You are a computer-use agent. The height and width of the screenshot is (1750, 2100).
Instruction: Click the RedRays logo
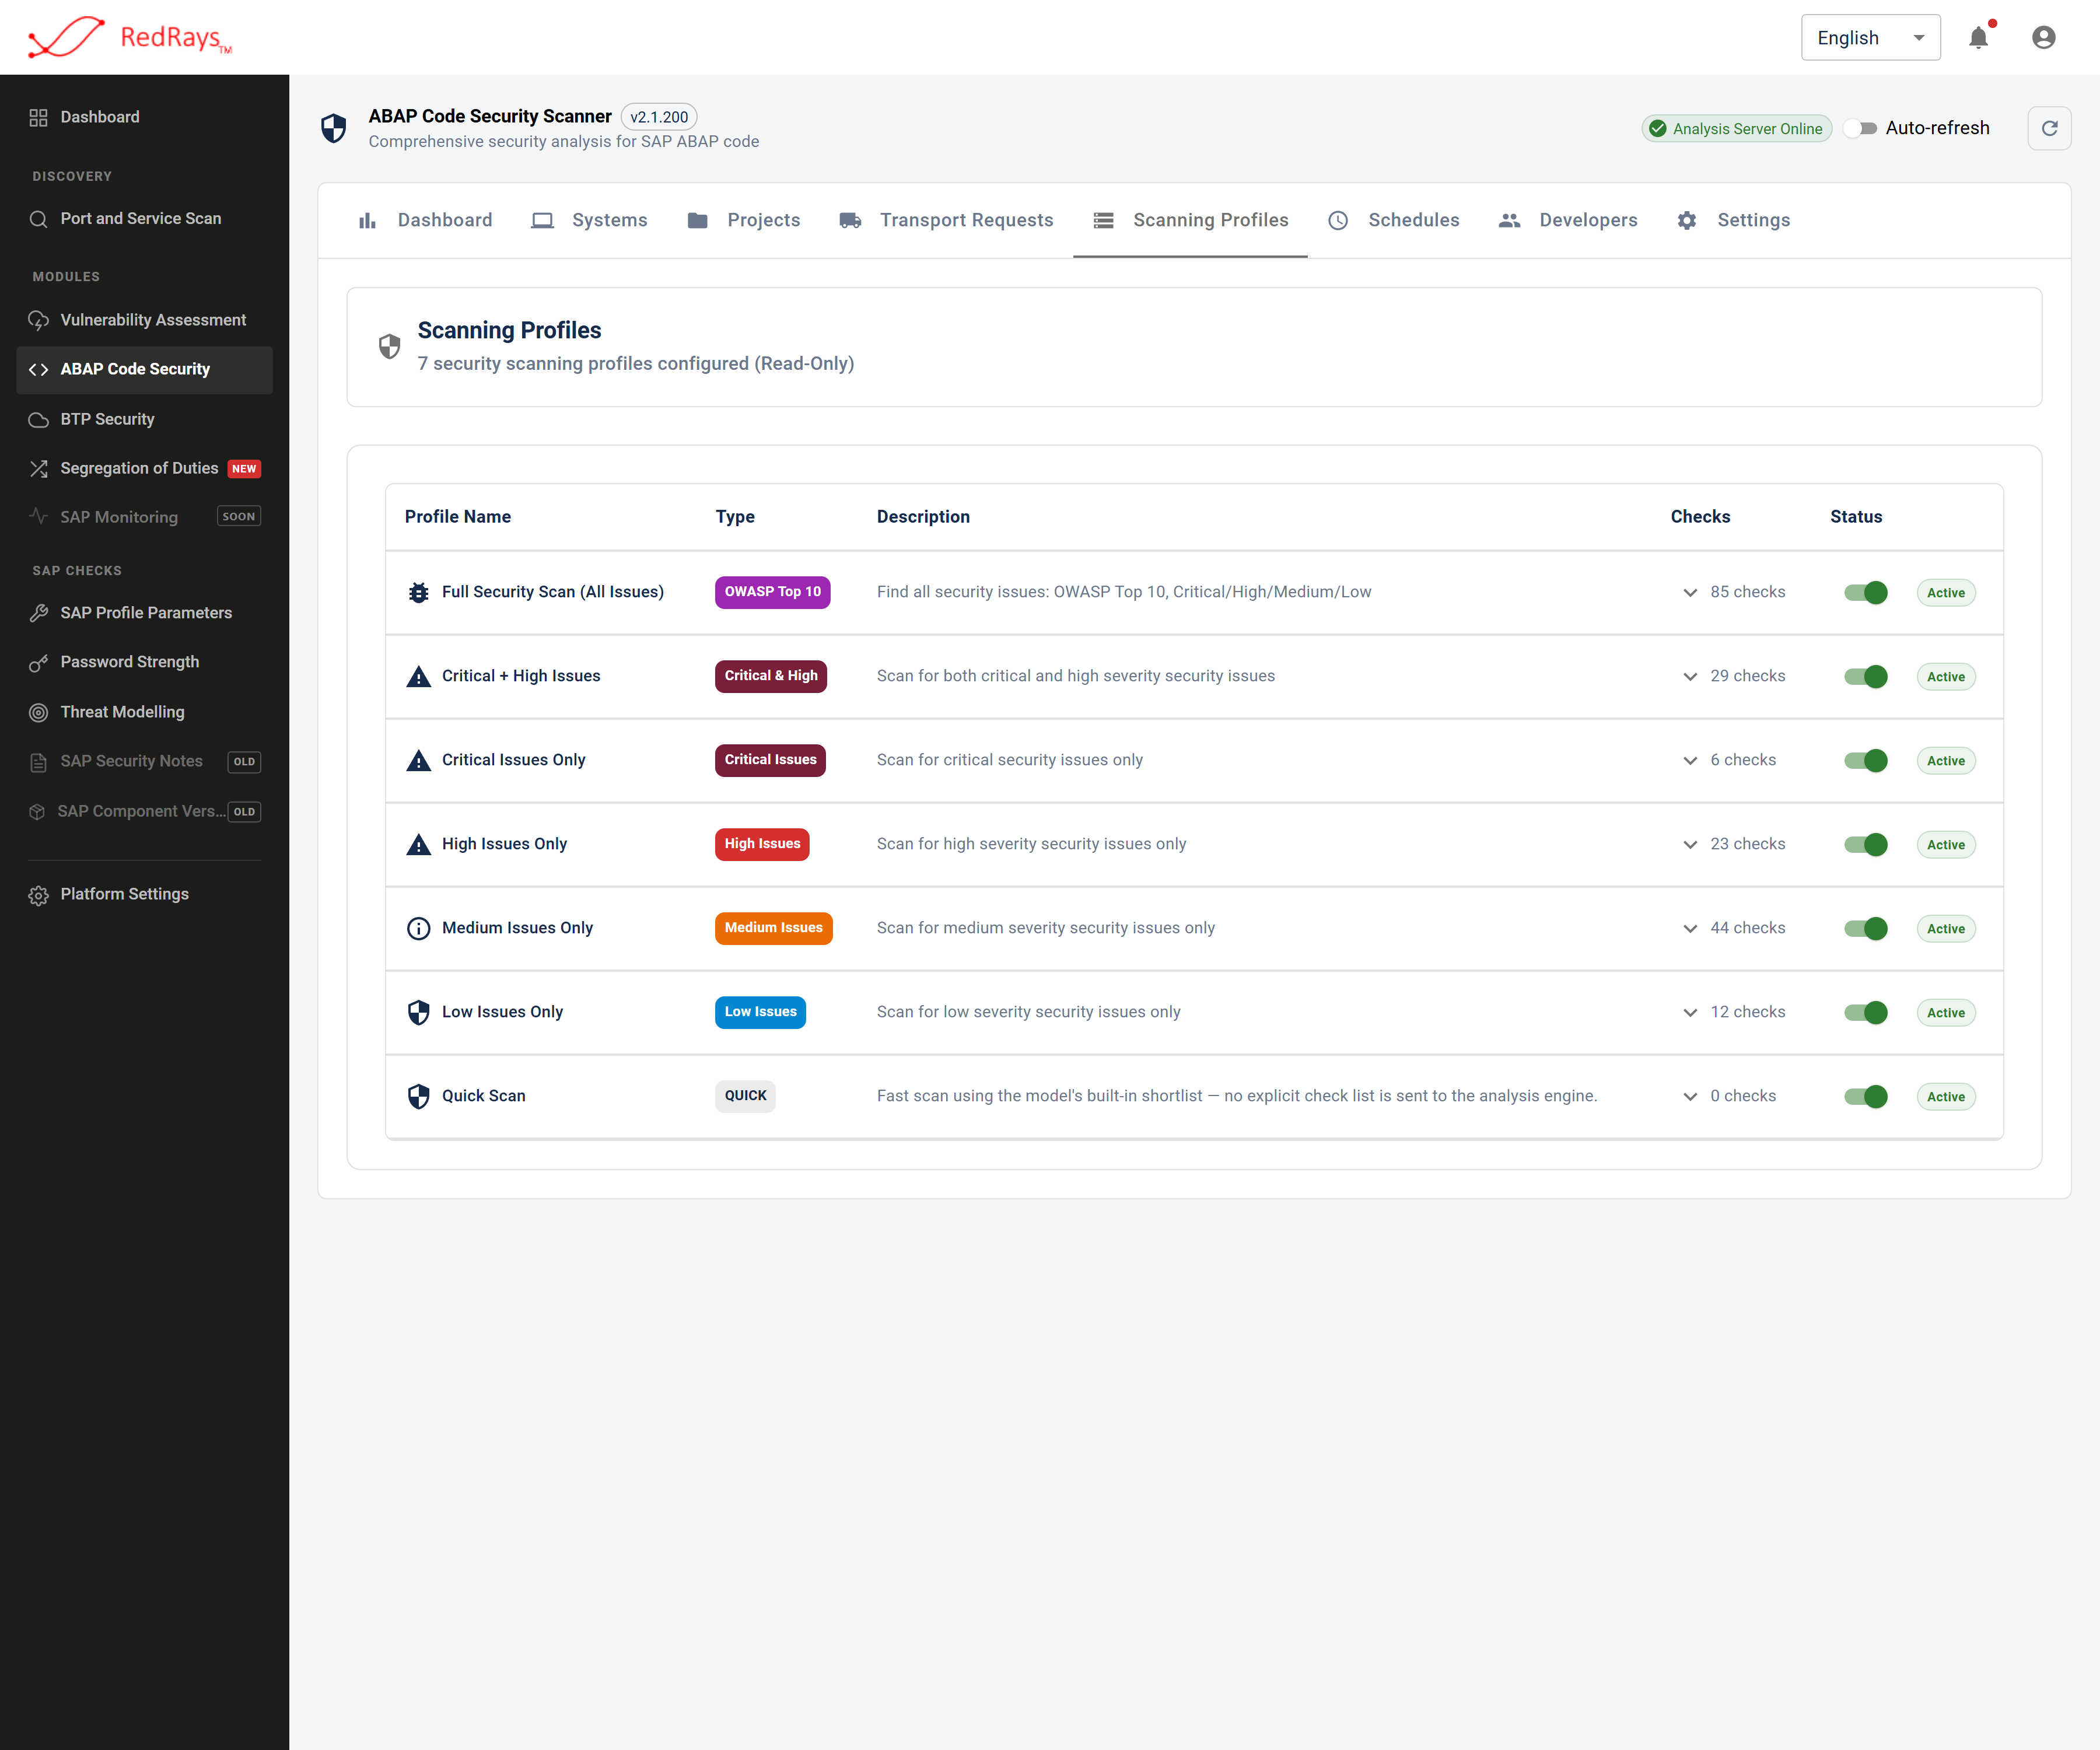click(130, 37)
